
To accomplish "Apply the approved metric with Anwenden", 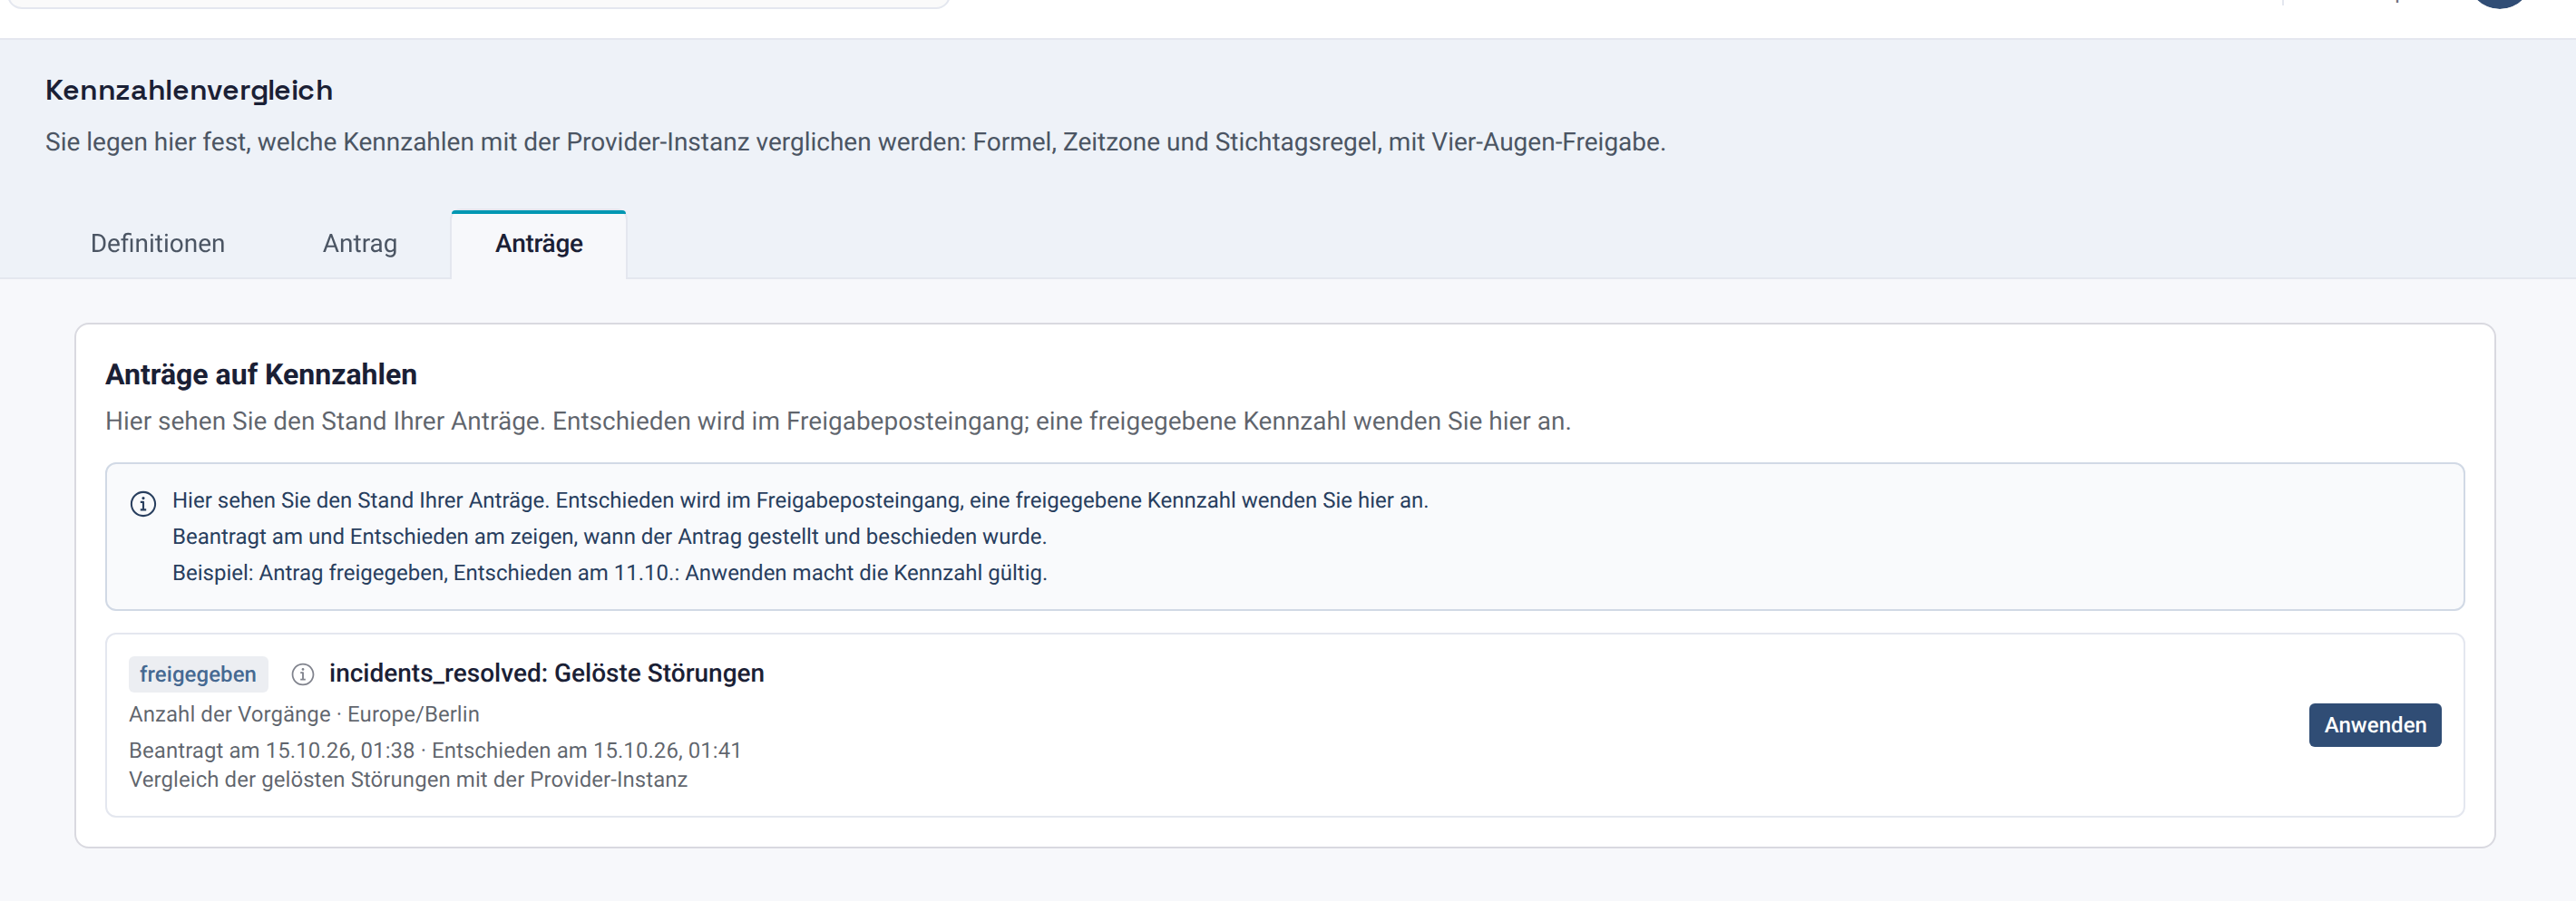I will point(2374,725).
